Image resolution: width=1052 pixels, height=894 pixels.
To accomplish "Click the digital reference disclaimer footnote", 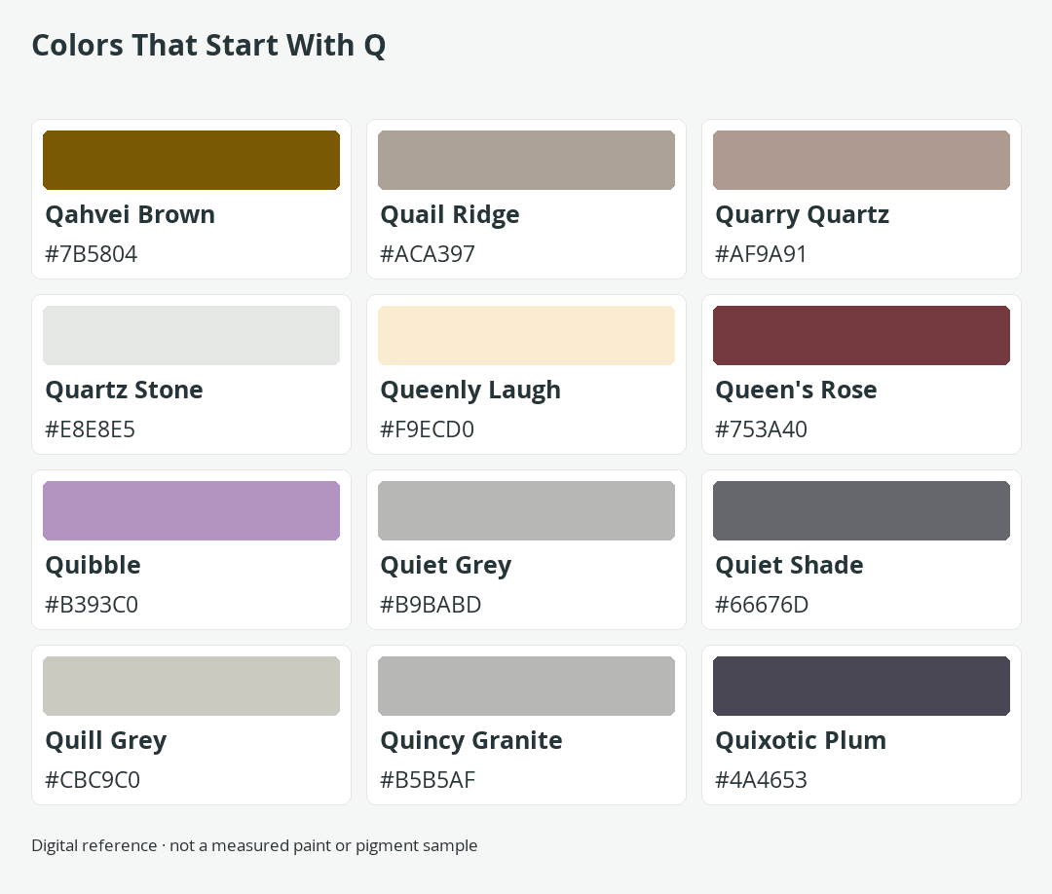I will pyautogui.click(x=254, y=845).
